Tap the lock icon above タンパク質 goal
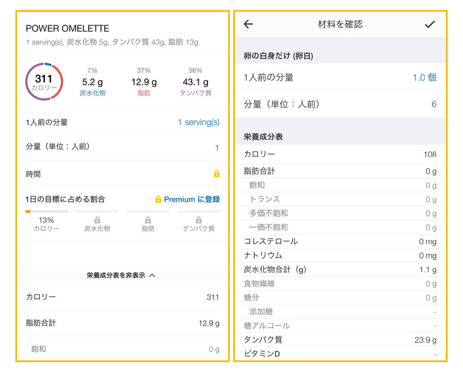Viewport: 463px width, 371px height. [199, 220]
